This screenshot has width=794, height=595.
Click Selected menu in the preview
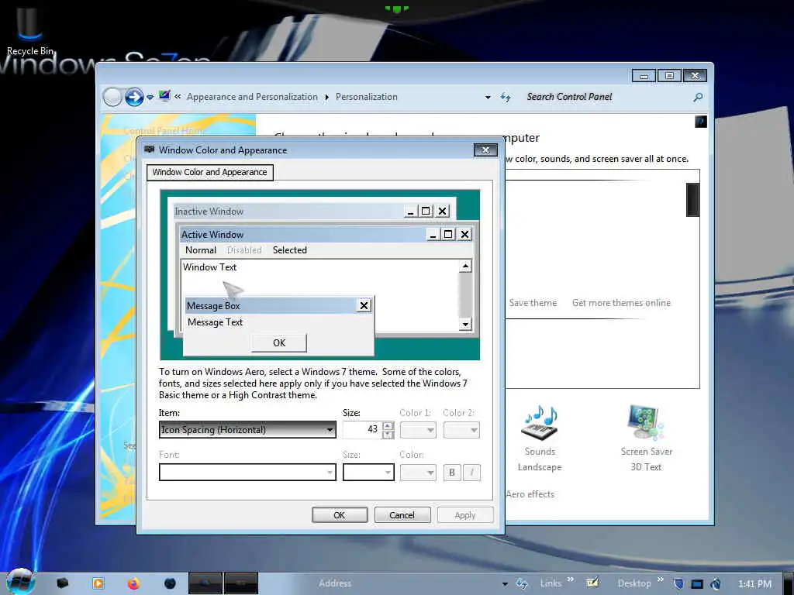click(x=290, y=250)
